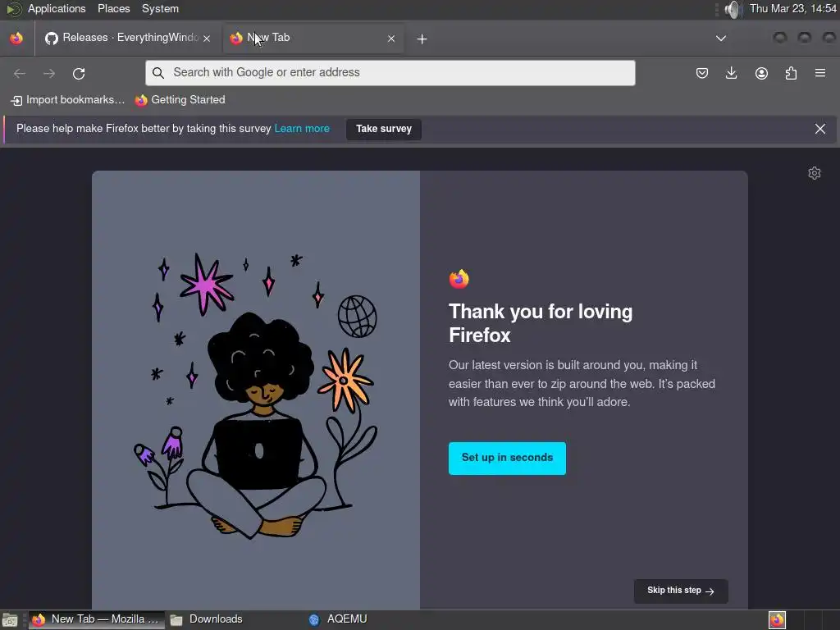This screenshot has width=840, height=630.
Task: Click the Take survey button
Action: tap(384, 129)
